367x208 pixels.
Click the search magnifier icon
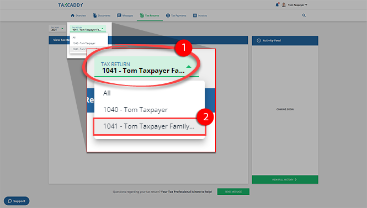click(304, 15)
